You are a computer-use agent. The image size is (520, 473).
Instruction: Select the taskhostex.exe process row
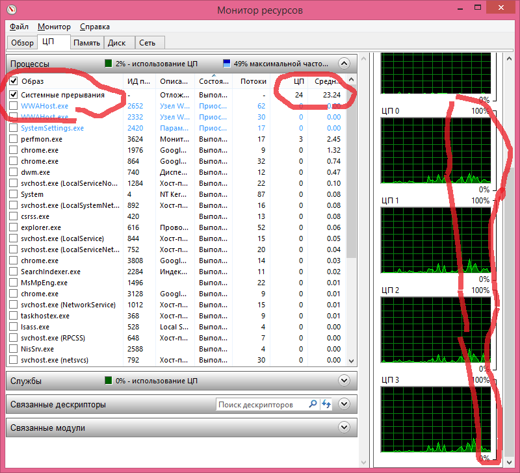(x=176, y=316)
